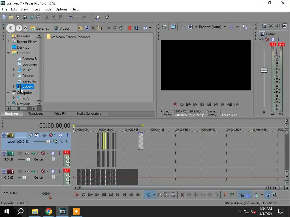
Task: Click Go to Start in preview transport
Action: tap(216, 104)
